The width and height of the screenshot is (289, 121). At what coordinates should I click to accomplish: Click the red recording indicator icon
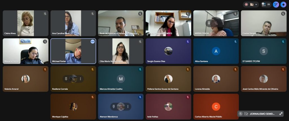pos(246,5)
